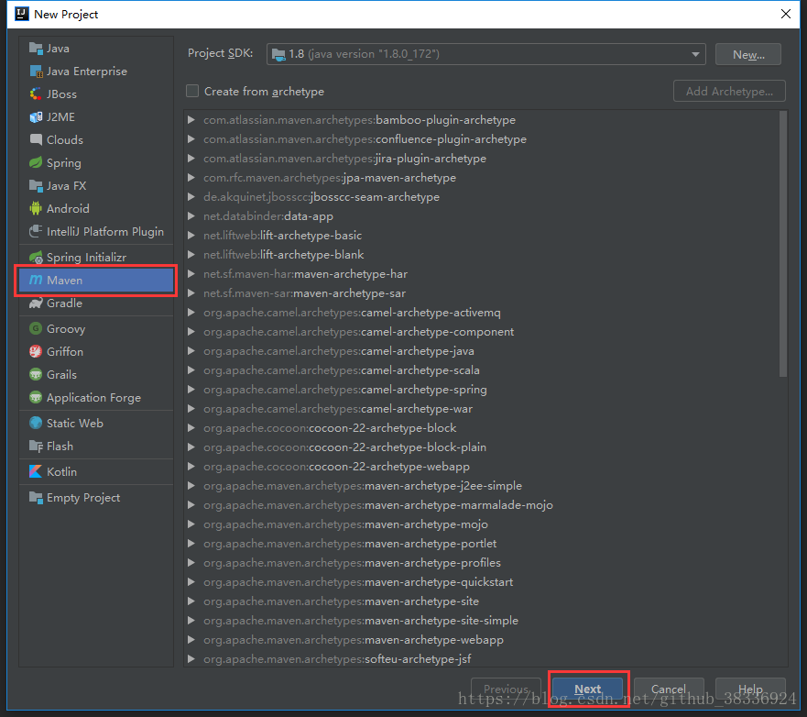This screenshot has width=807, height=717.
Task: Click the Android robot icon
Action: point(36,209)
